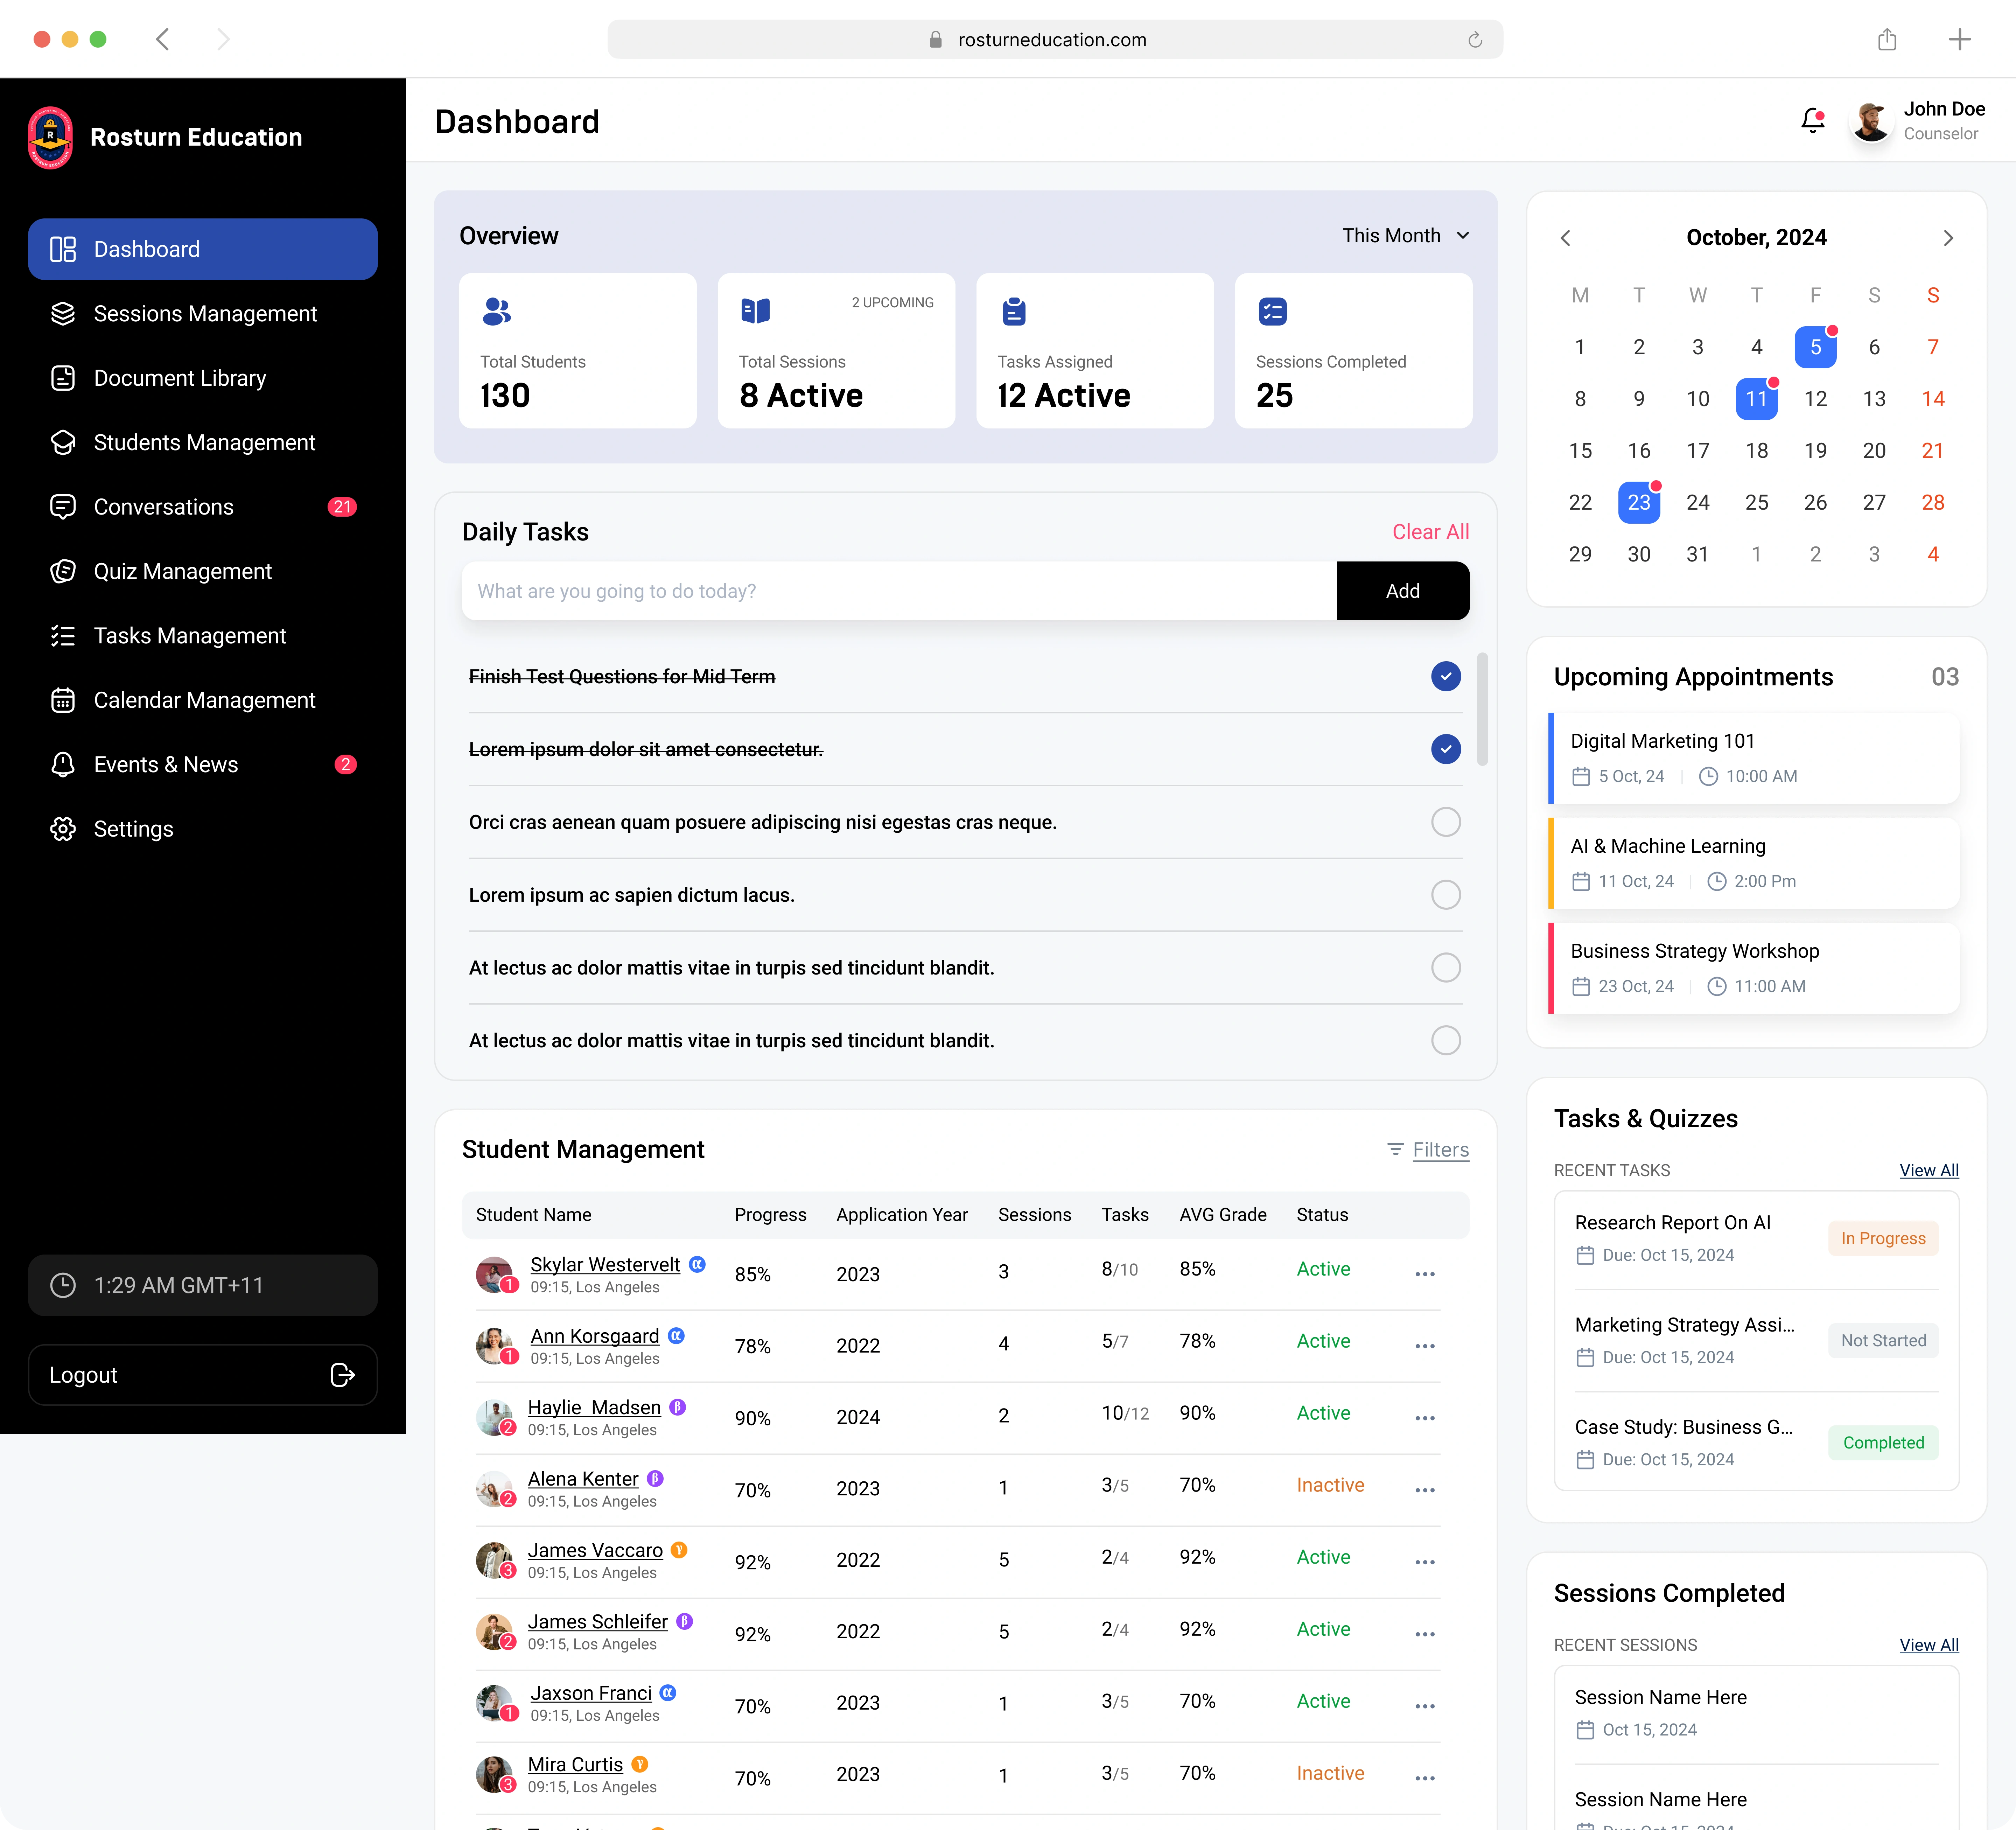Open three-dot menu for Skylar Westervelt
This screenshot has height=1830, width=2016.
pyautogui.click(x=1425, y=1274)
